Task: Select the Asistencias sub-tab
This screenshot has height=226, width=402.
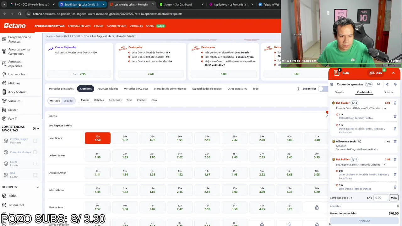Action: (115, 100)
